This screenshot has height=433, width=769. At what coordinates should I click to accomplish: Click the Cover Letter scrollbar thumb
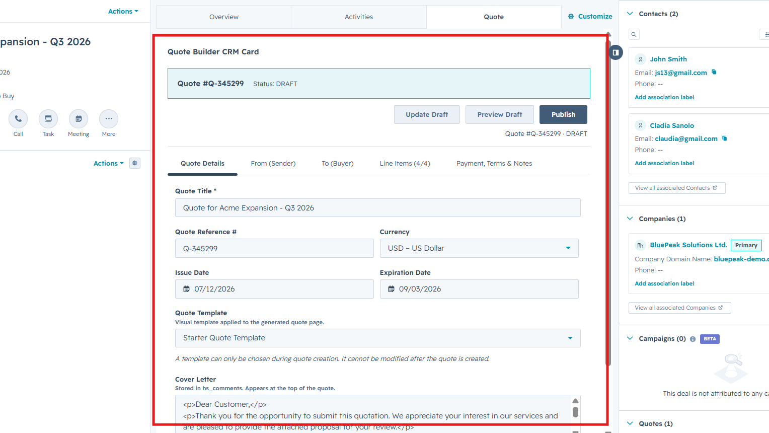pyautogui.click(x=575, y=412)
